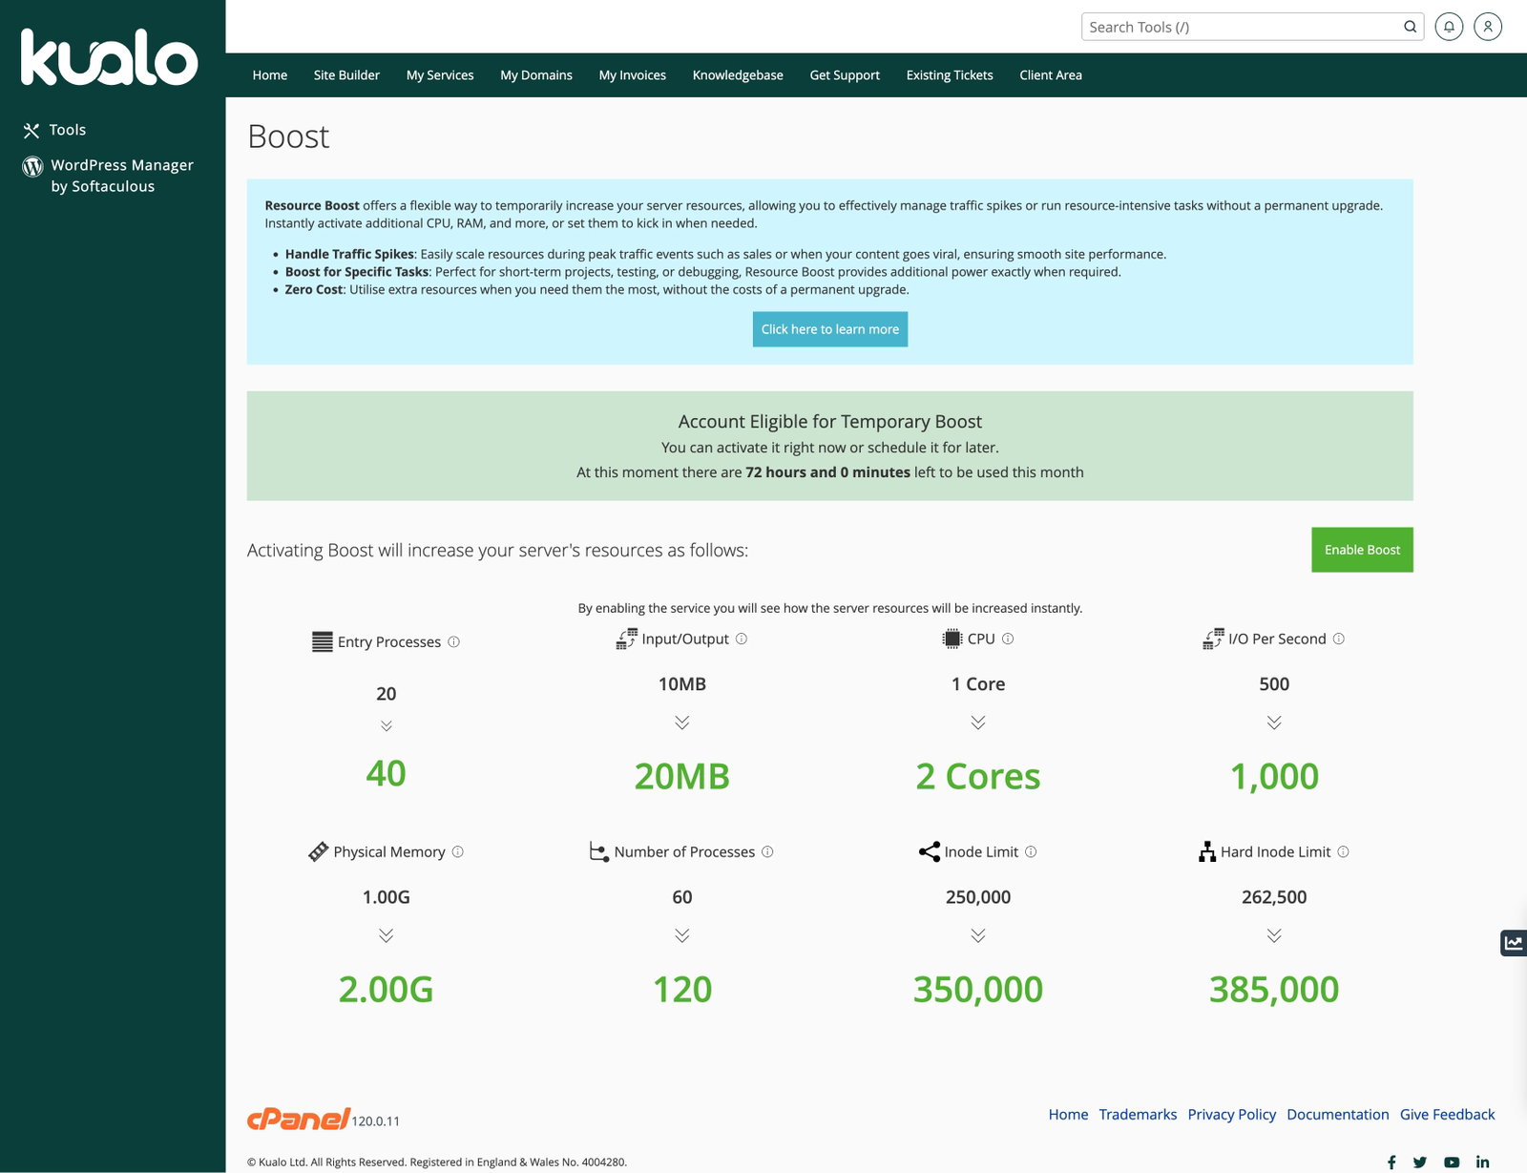Click the CPU info icon

[1008, 639]
